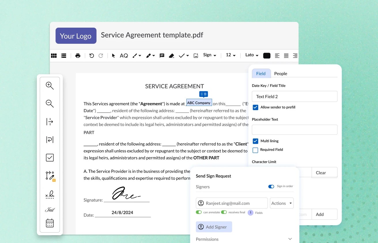Viewport: 378px width, 243px height.
Task: Open the locked workflow edit tool
Action: coord(50,176)
